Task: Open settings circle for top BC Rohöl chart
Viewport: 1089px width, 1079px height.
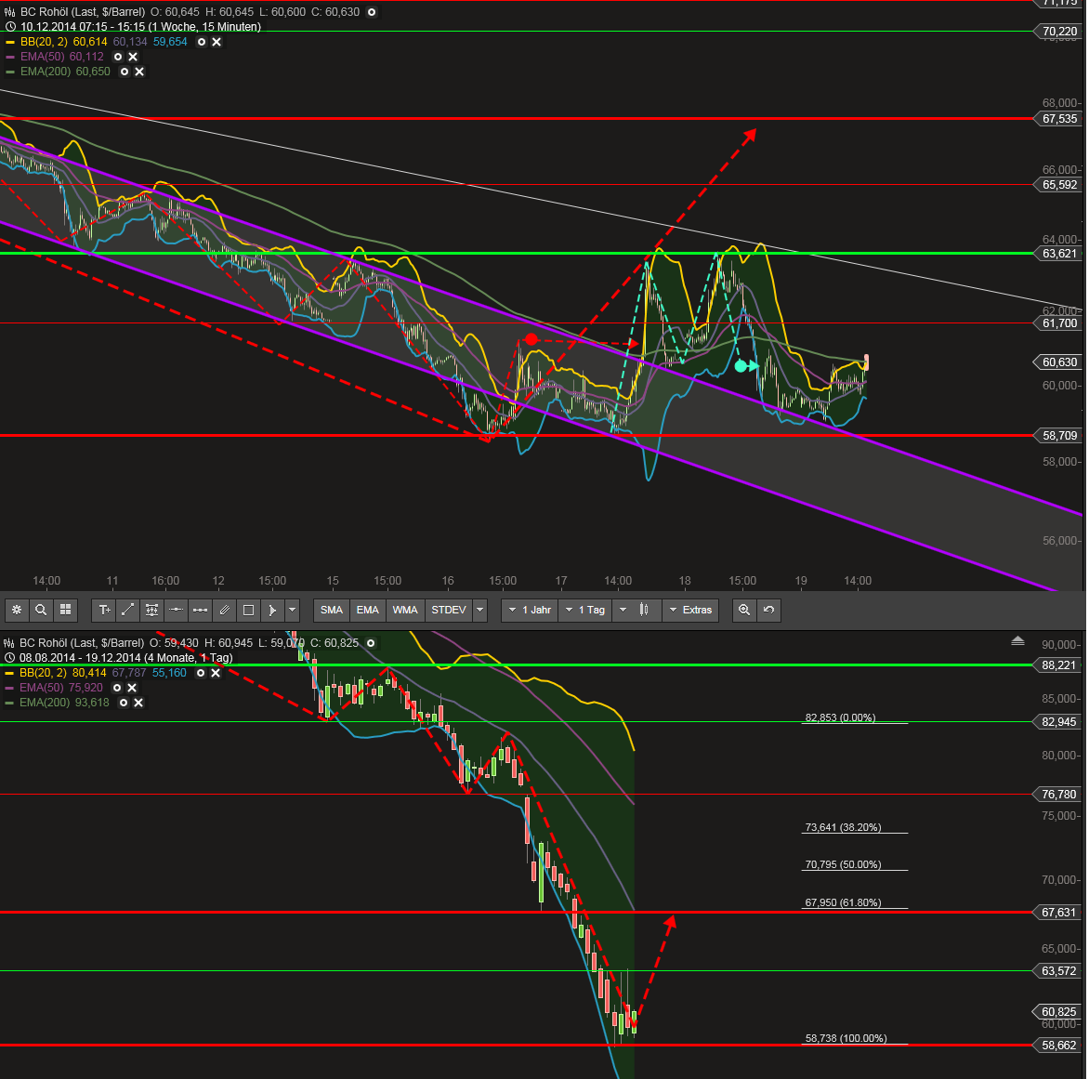Action: point(372,12)
